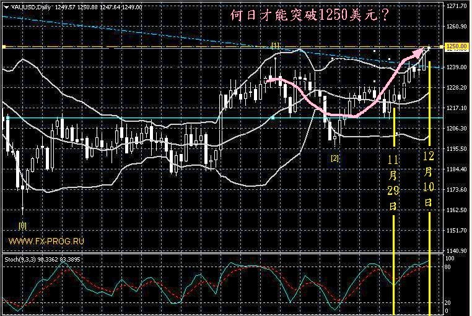
Task: Click the 1260.90 price axis value
Action: pos(457,27)
